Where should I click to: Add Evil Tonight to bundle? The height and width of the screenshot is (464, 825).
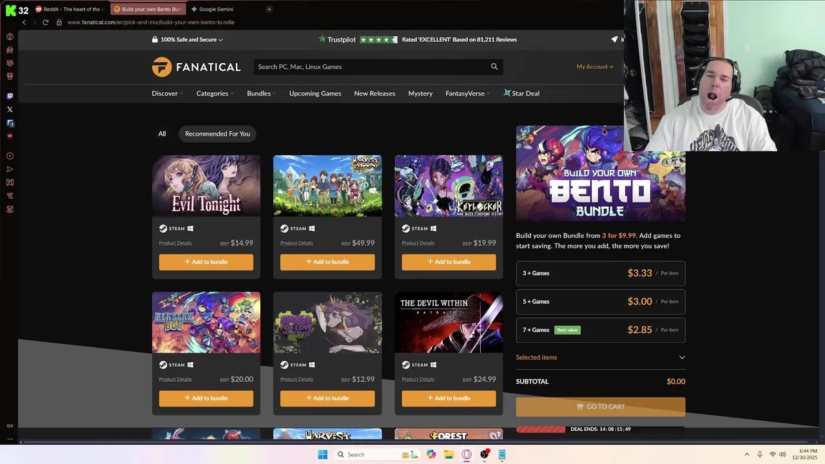[x=206, y=262]
